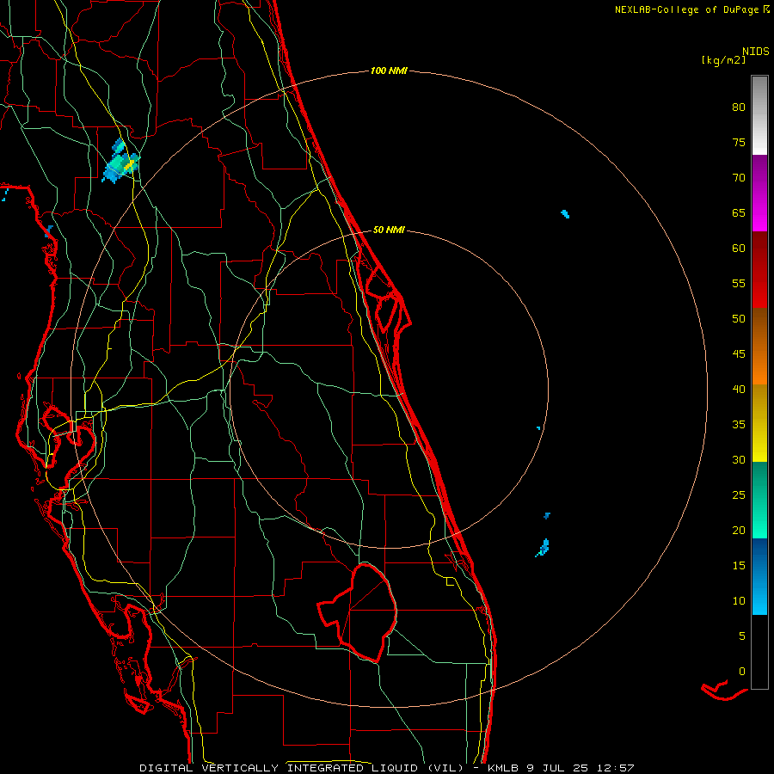The width and height of the screenshot is (774, 774).
Task: Click the 45 value on the color scale
Action: [x=739, y=354]
